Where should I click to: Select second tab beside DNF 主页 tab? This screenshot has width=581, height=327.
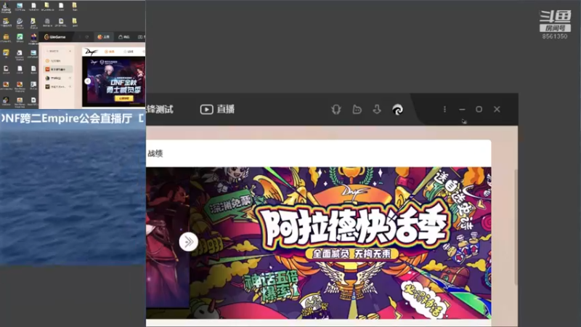(128, 52)
